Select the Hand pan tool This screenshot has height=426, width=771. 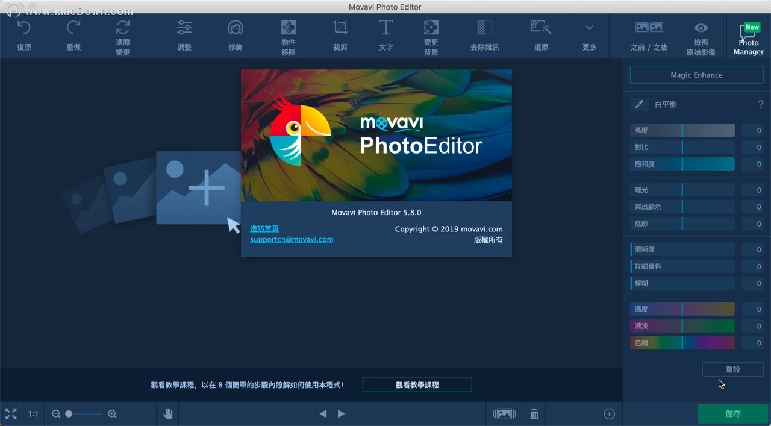(x=168, y=414)
